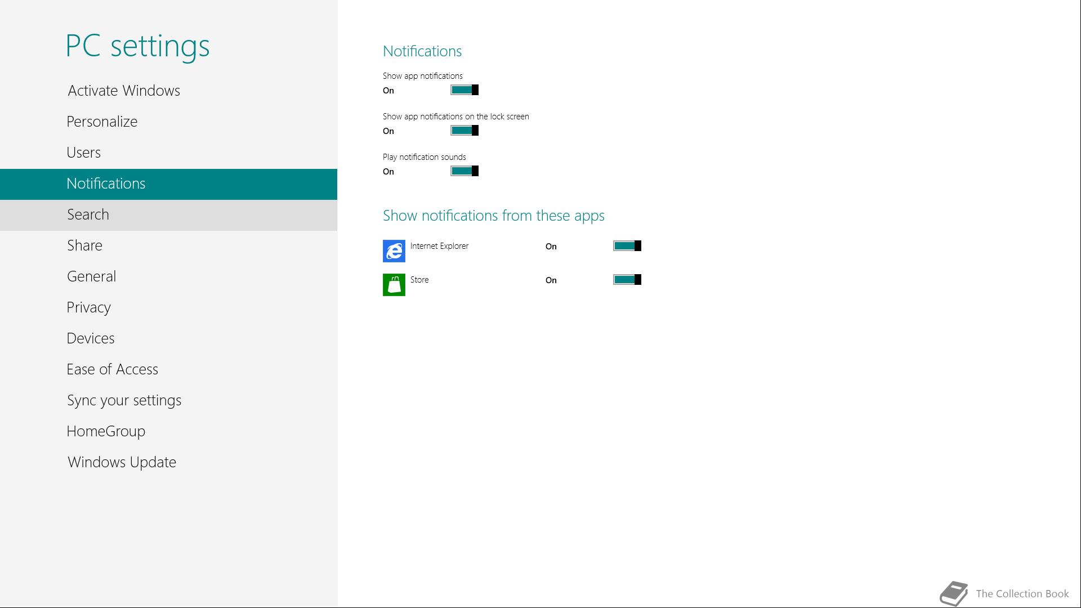The image size is (1081, 608).
Task: Go to HomeGroup settings
Action: (168, 432)
